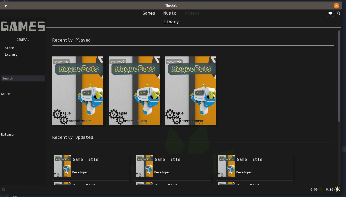Image resolution: width=346 pixels, height=197 pixels.
Task: Open the chat speech bubble icon
Action: 330,14
